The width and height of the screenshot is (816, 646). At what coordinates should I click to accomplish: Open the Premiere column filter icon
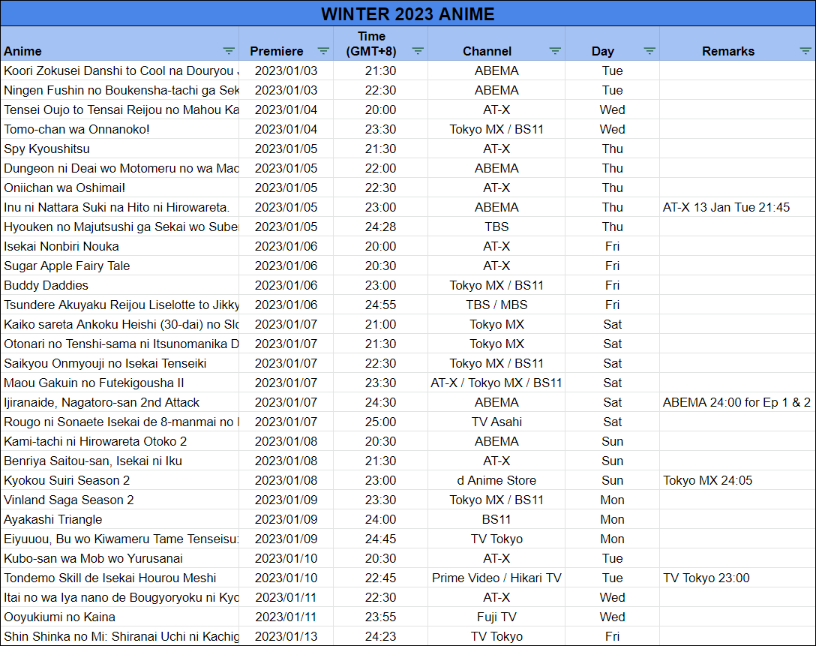click(x=323, y=51)
